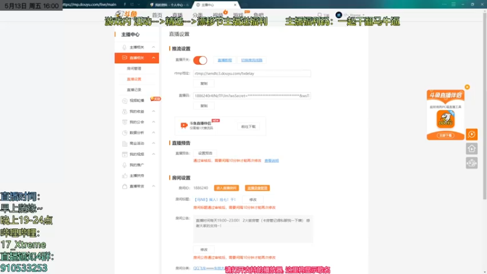The width and height of the screenshot is (487, 274).
Task: Select 房间管理 in the sidebar
Action: (134, 69)
